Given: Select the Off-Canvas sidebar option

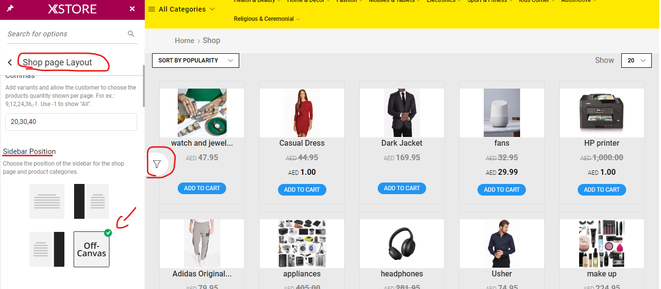Looking at the screenshot, I should click(x=92, y=249).
